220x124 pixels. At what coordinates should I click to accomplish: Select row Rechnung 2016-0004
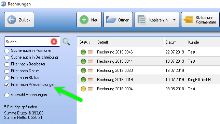[x=149, y=89]
